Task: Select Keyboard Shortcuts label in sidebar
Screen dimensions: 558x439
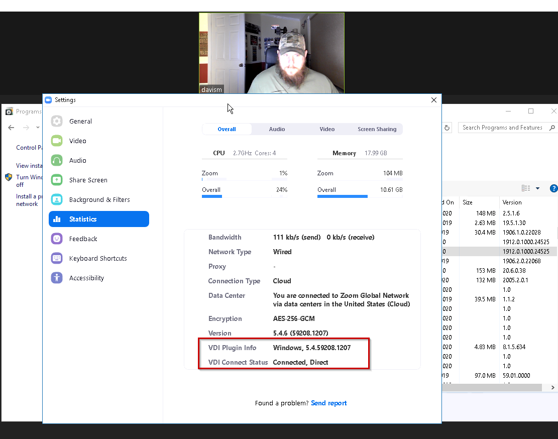Action: point(98,258)
